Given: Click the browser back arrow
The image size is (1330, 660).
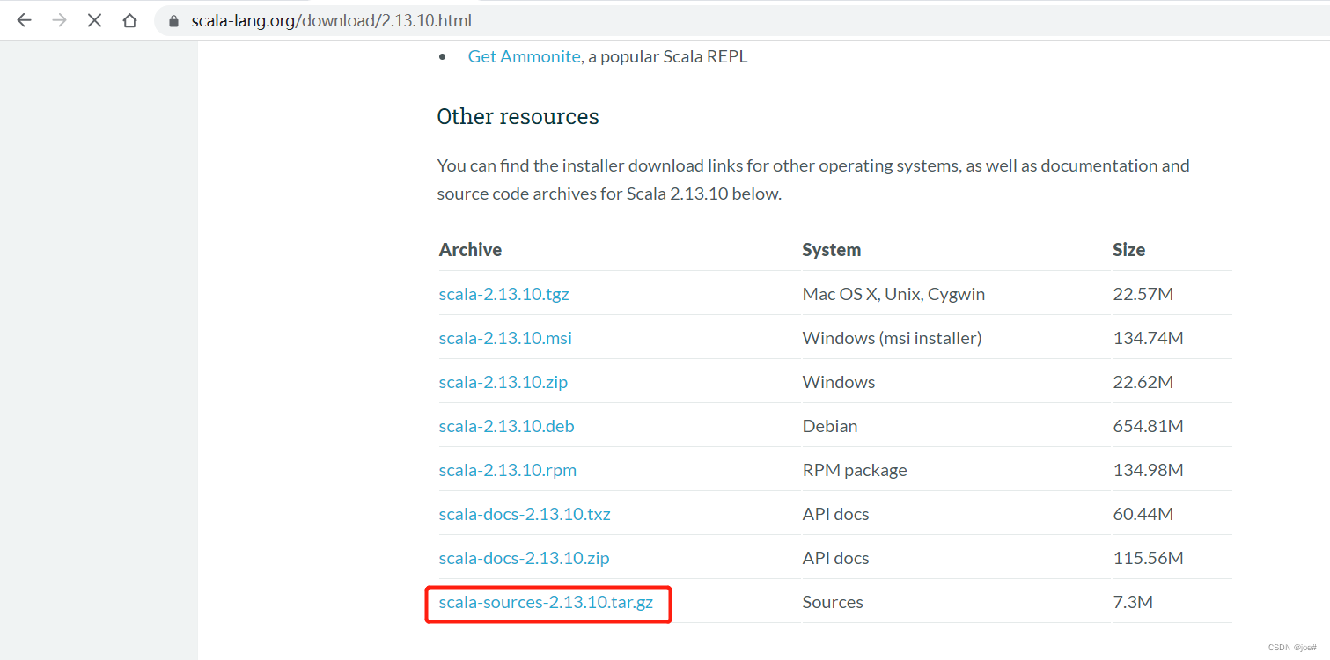Looking at the screenshot, I should coord(24,20).
